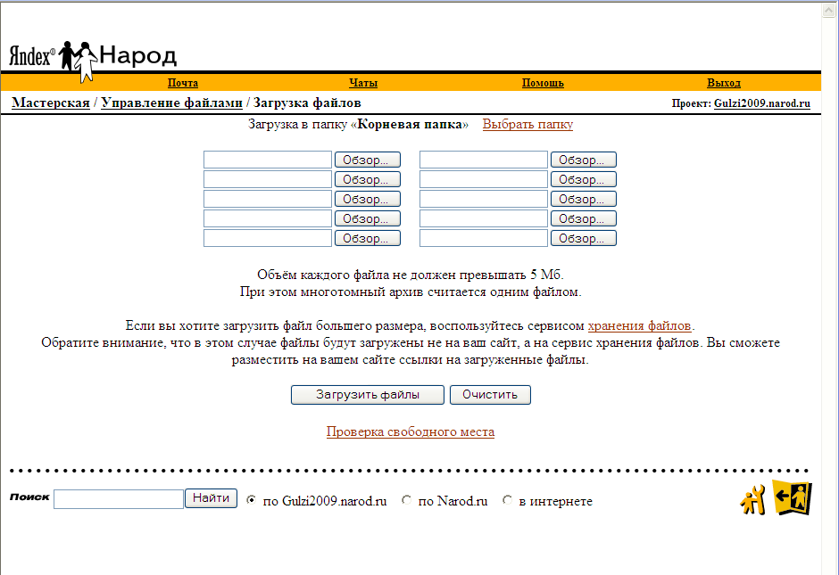
Task: Open the Чаты link in the yellow bar
Action: coord(362,83)
